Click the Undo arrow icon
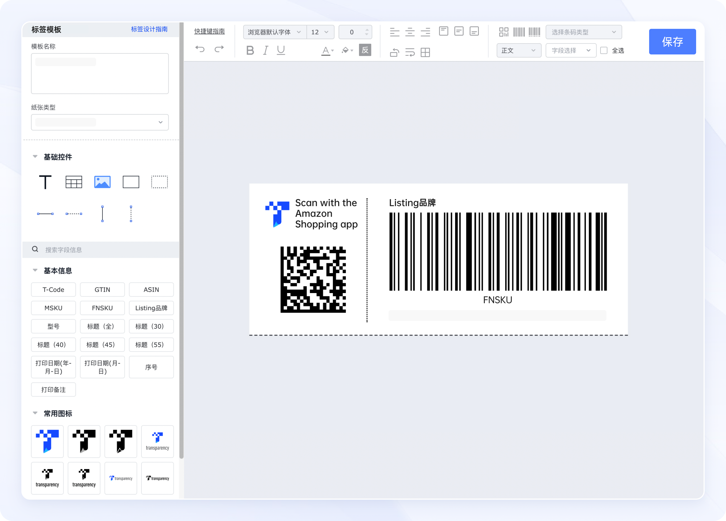726x521 pixels. [200, 49]
